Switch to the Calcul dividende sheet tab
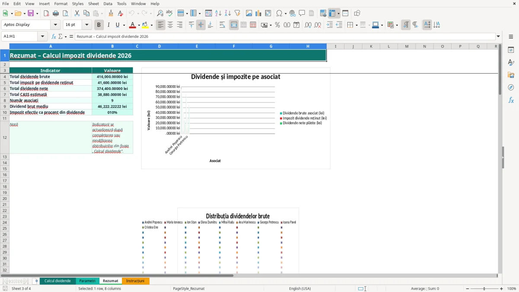 click(58, 281)
